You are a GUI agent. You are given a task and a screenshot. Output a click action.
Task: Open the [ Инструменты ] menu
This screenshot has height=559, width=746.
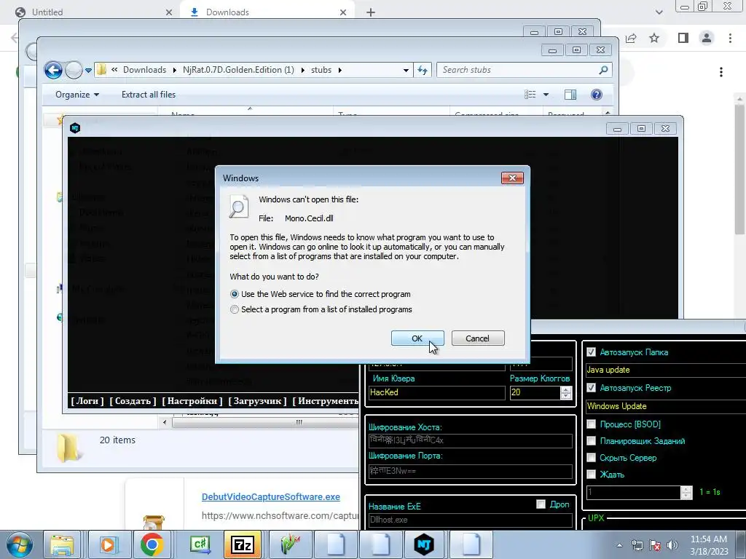coord(326,401)
